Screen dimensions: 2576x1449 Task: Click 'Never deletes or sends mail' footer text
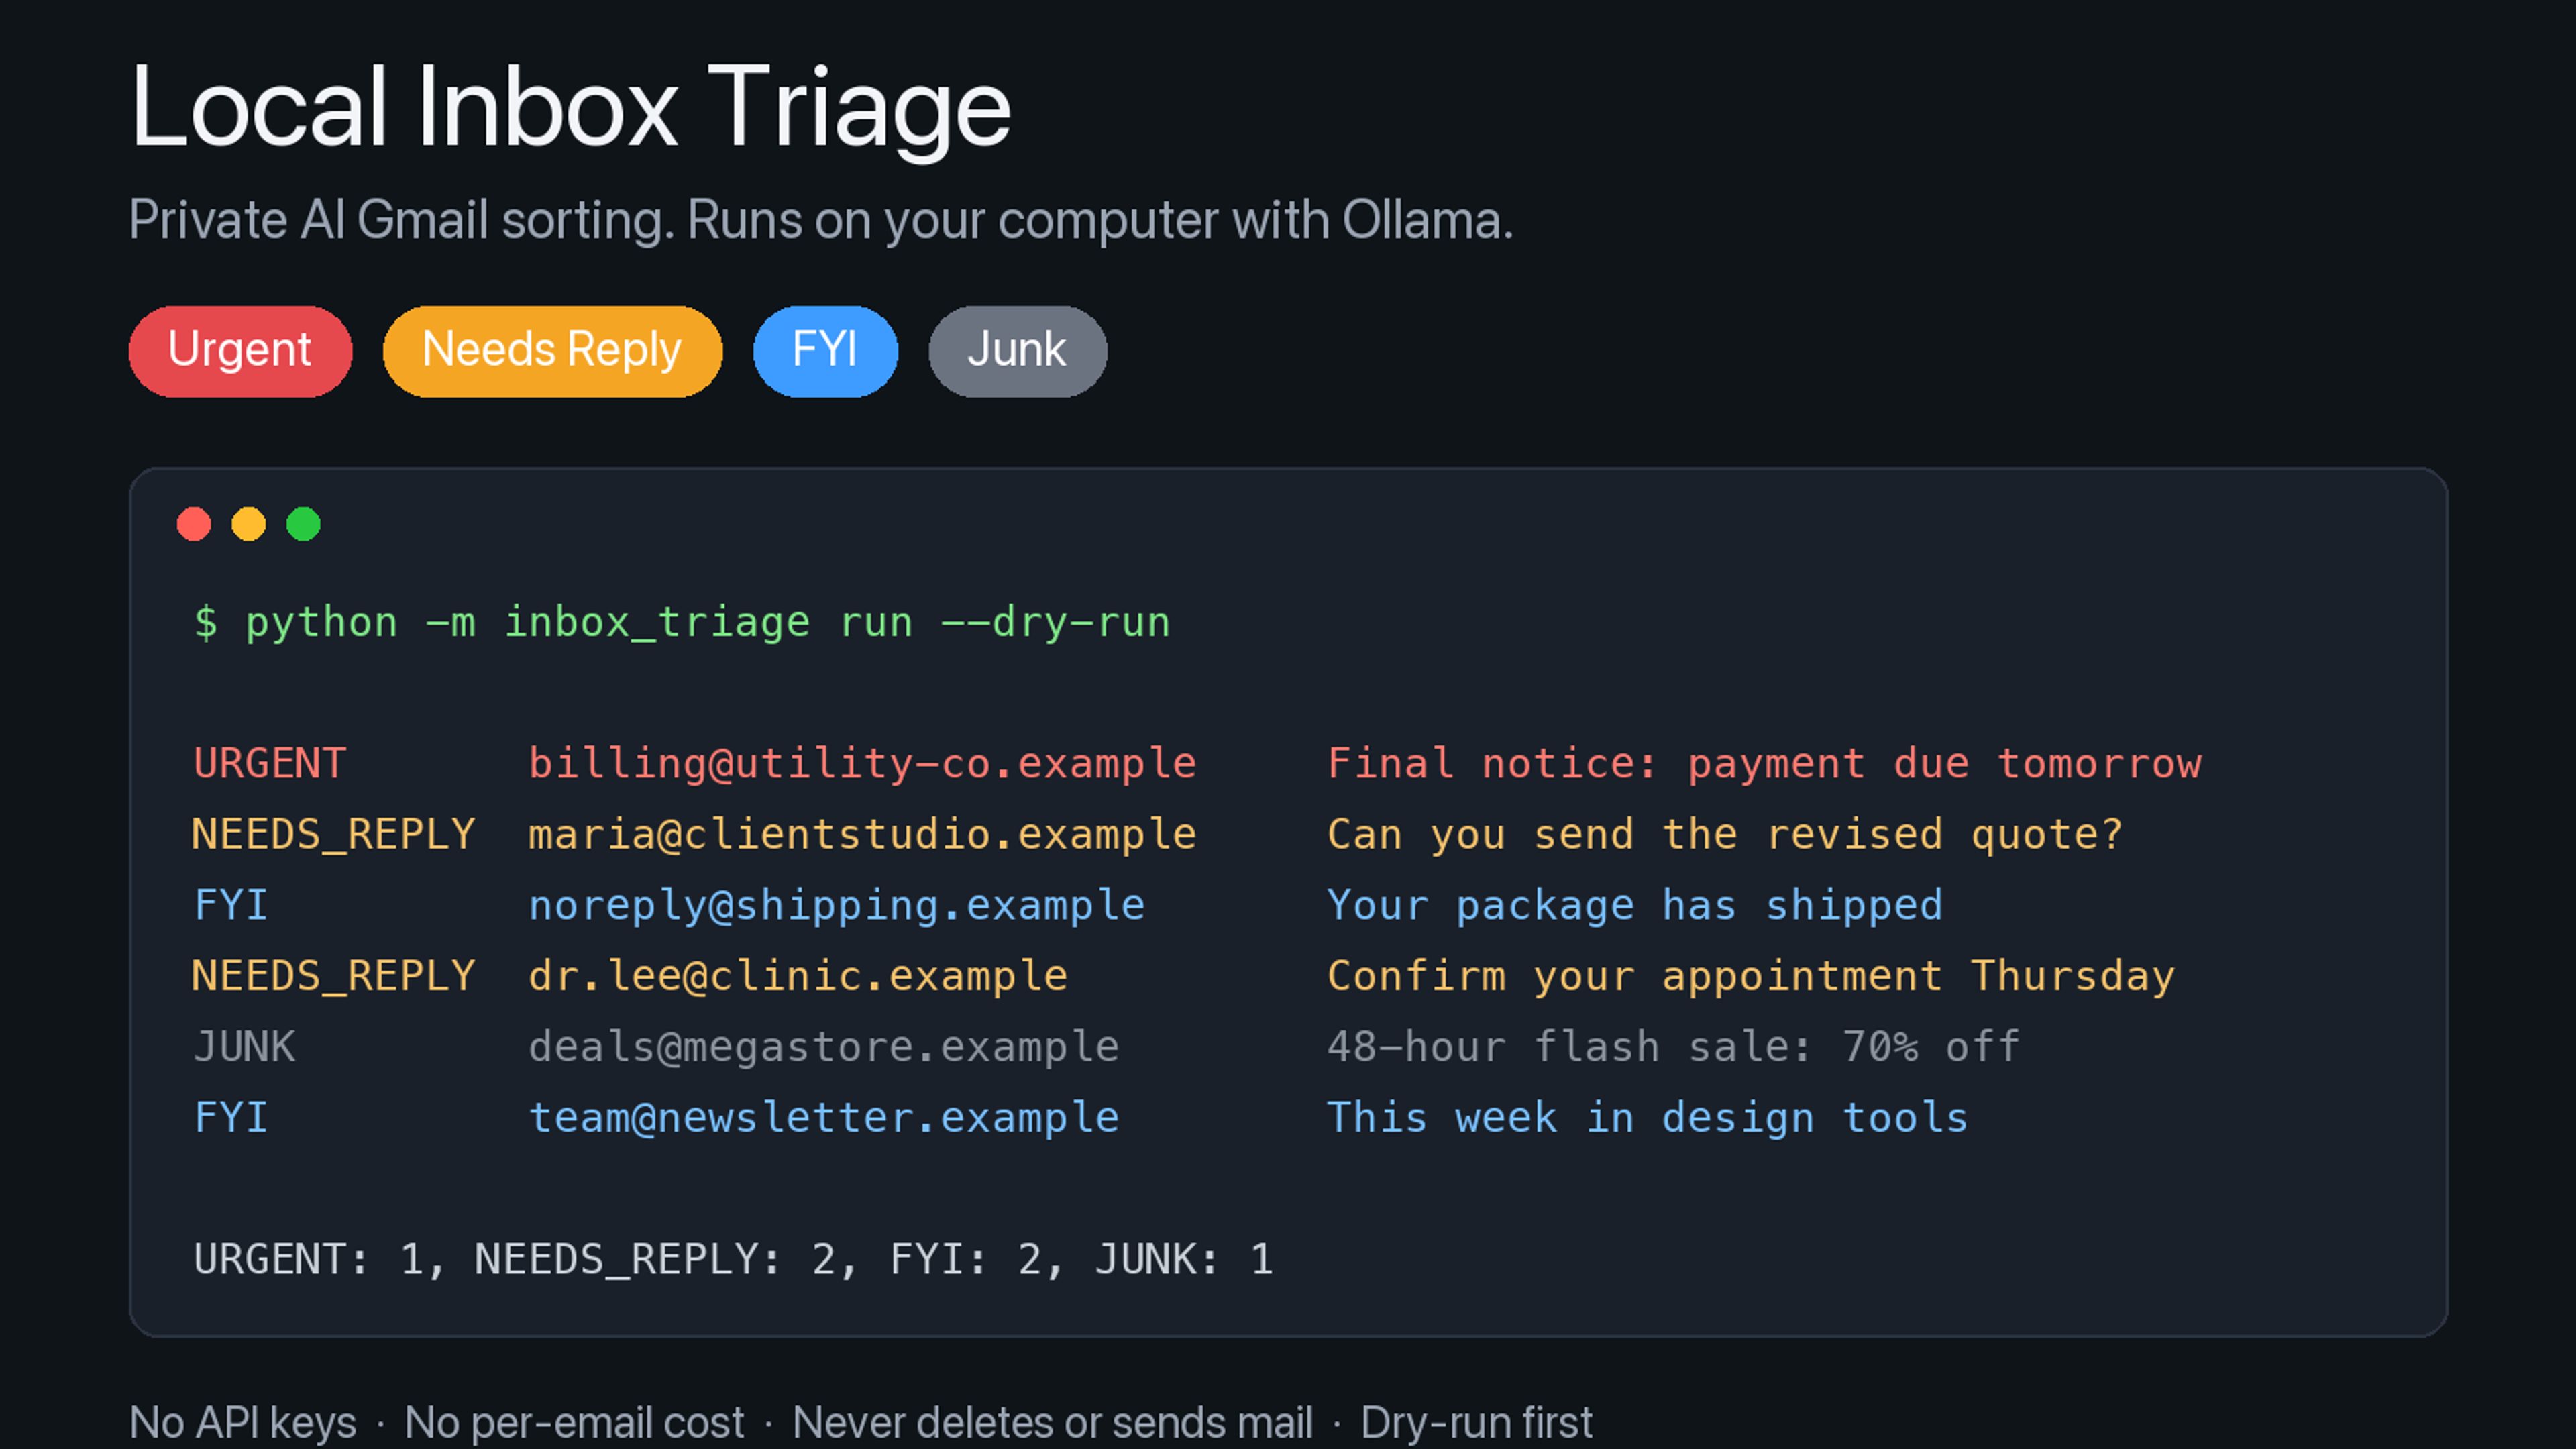[x=1052, y=1423]
